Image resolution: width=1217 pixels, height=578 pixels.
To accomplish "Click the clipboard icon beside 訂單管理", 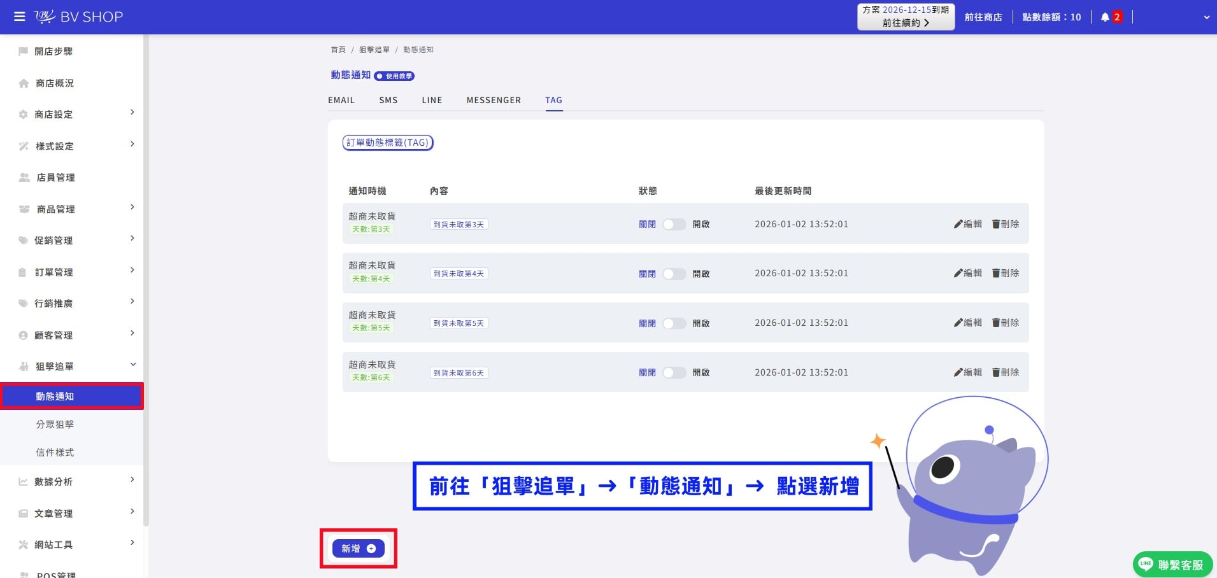I will pos(23,272).
